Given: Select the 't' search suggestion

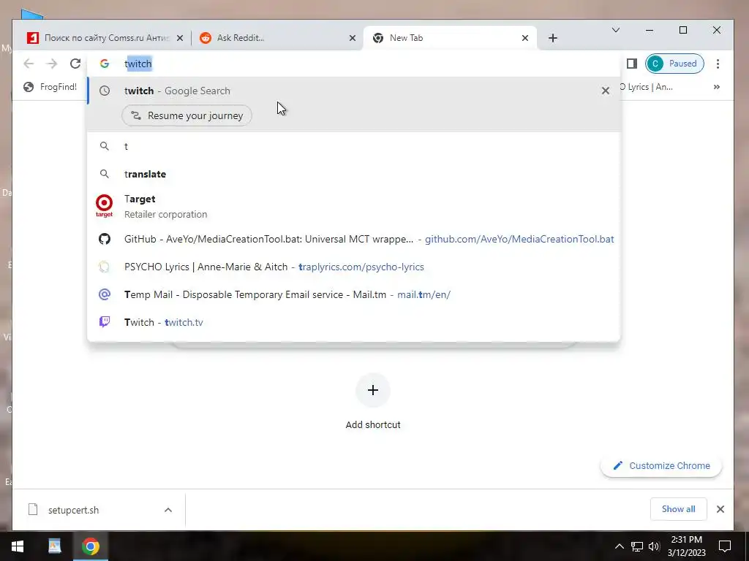Looking at the screenshot, I should pyautogui.click(x=353, y=146).
